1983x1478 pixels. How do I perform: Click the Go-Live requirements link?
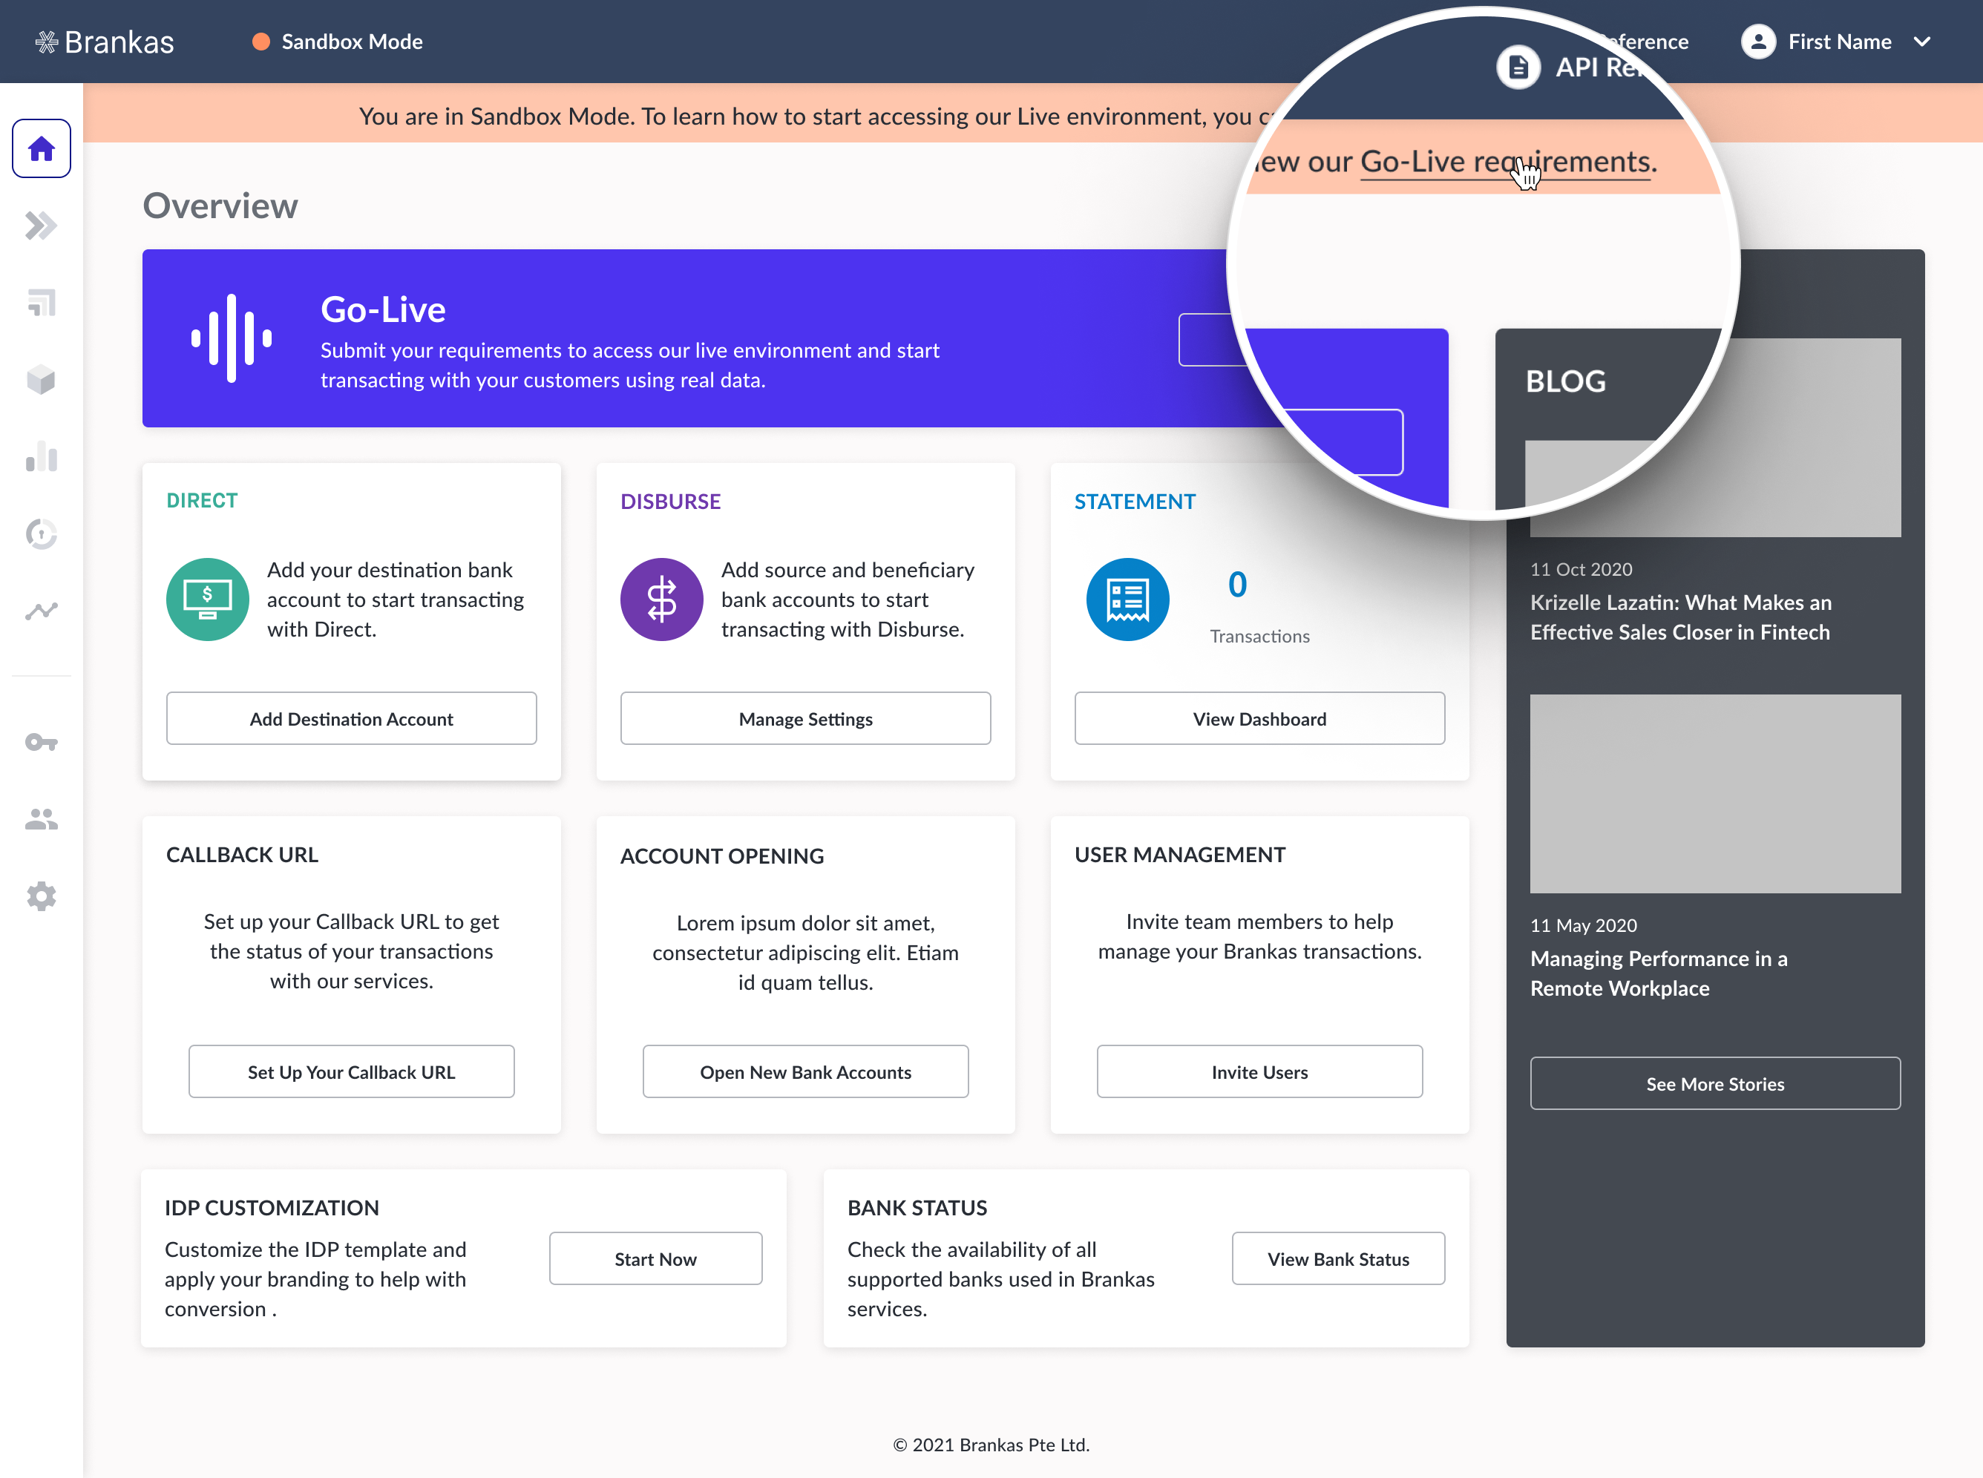click(x=1505, y=162)
